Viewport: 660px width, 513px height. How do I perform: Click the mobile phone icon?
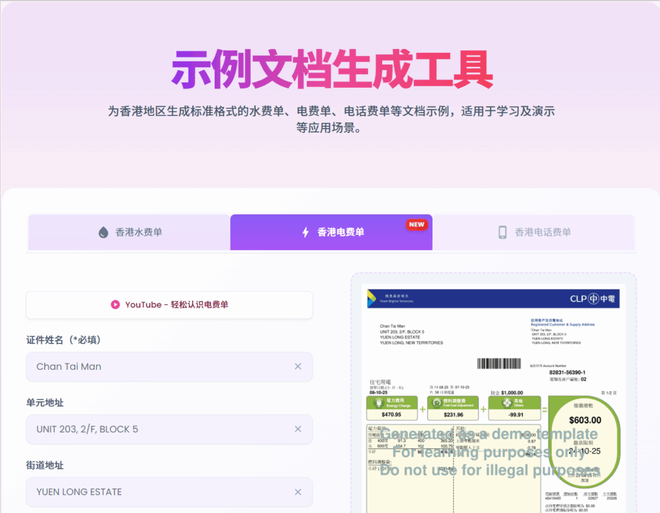tap(503, 232)
